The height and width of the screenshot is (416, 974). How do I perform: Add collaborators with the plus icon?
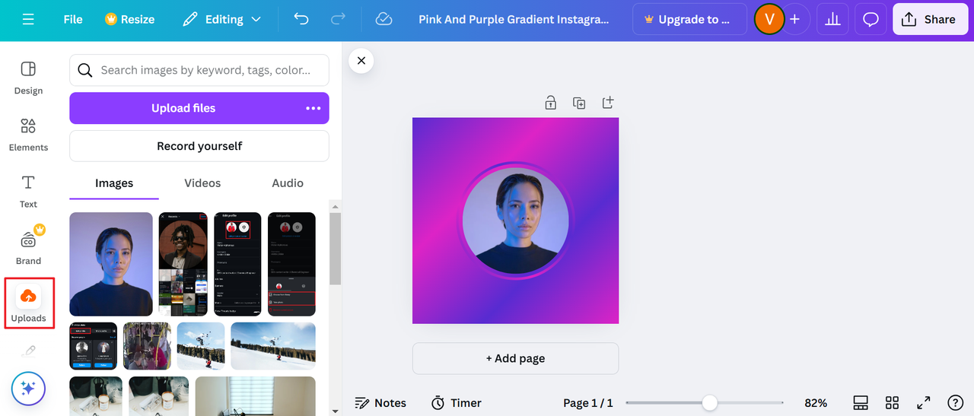click(794, 19)
